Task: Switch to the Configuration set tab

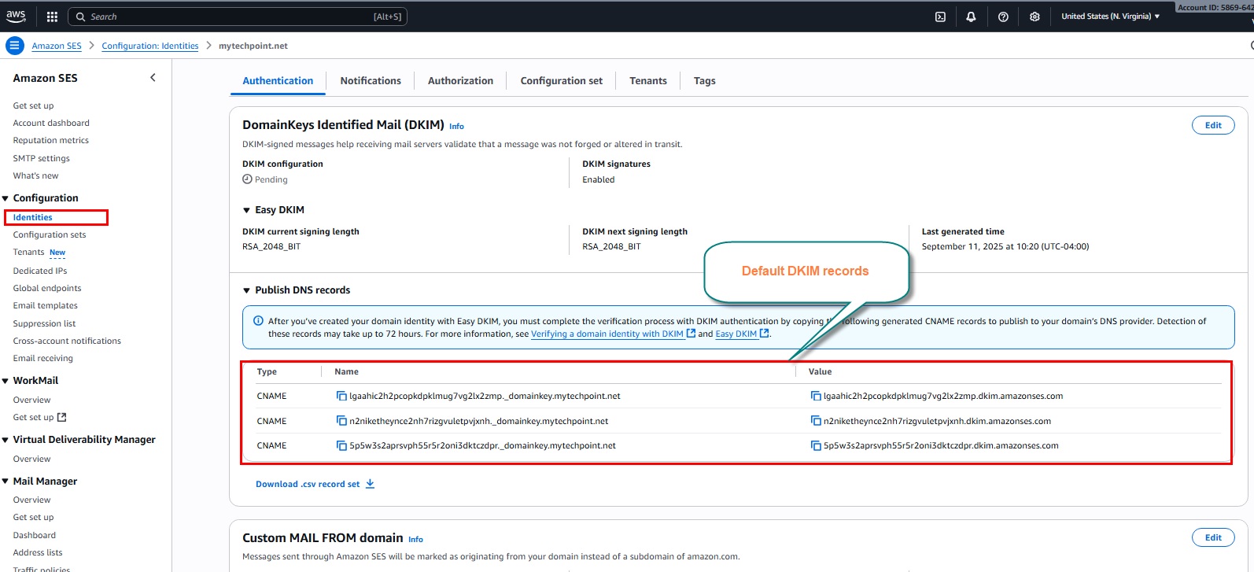Action: [562, 80]
